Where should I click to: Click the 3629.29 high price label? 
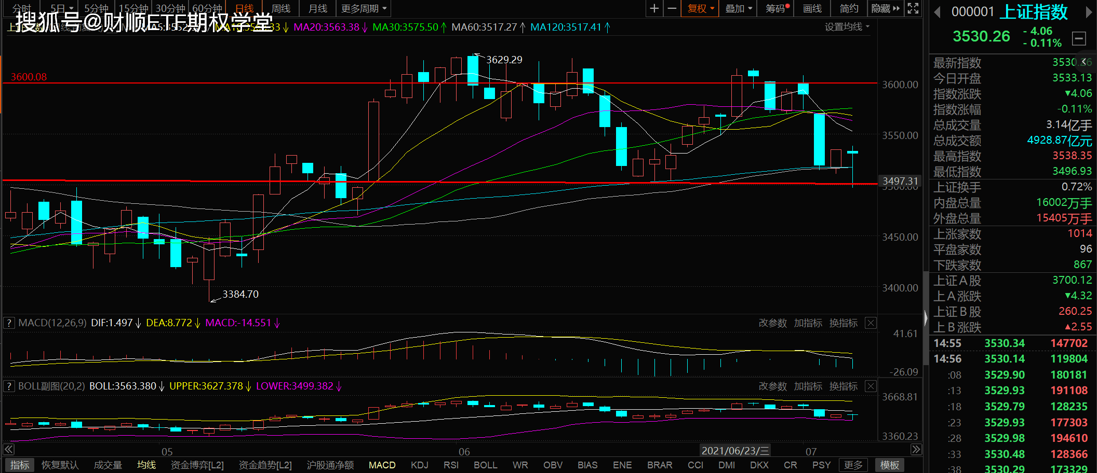tap(504, 60)
